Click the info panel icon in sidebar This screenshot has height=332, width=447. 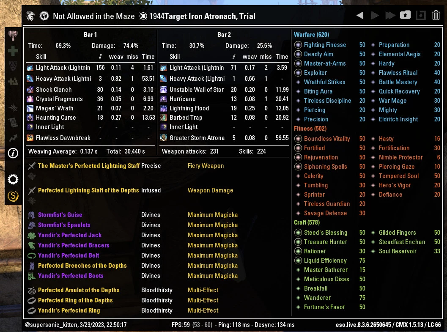(13, 153)
